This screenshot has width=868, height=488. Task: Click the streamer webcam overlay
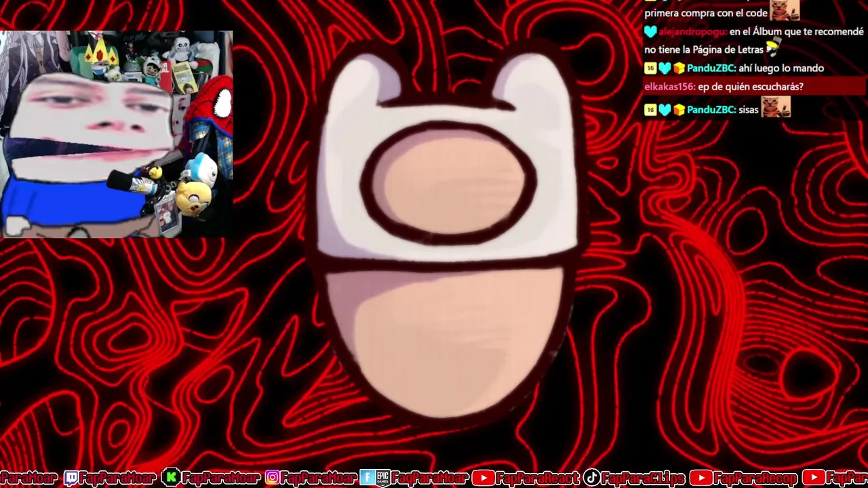[x=117, y=134]
